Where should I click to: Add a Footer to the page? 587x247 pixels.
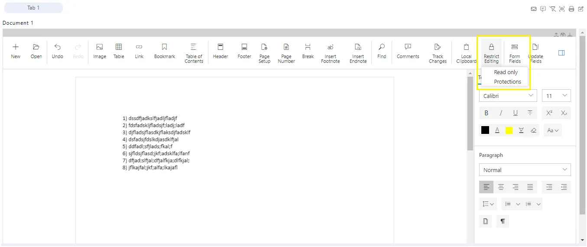pos(244,51)
